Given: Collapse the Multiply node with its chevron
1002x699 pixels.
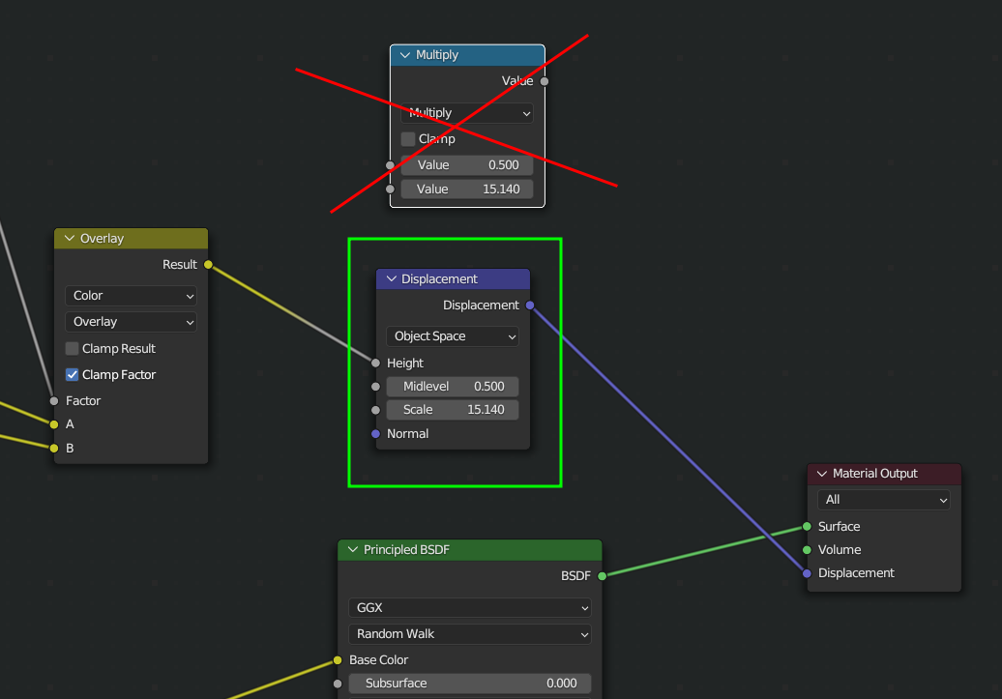Looking at the screenshot, I should click(x=405, y=55).
